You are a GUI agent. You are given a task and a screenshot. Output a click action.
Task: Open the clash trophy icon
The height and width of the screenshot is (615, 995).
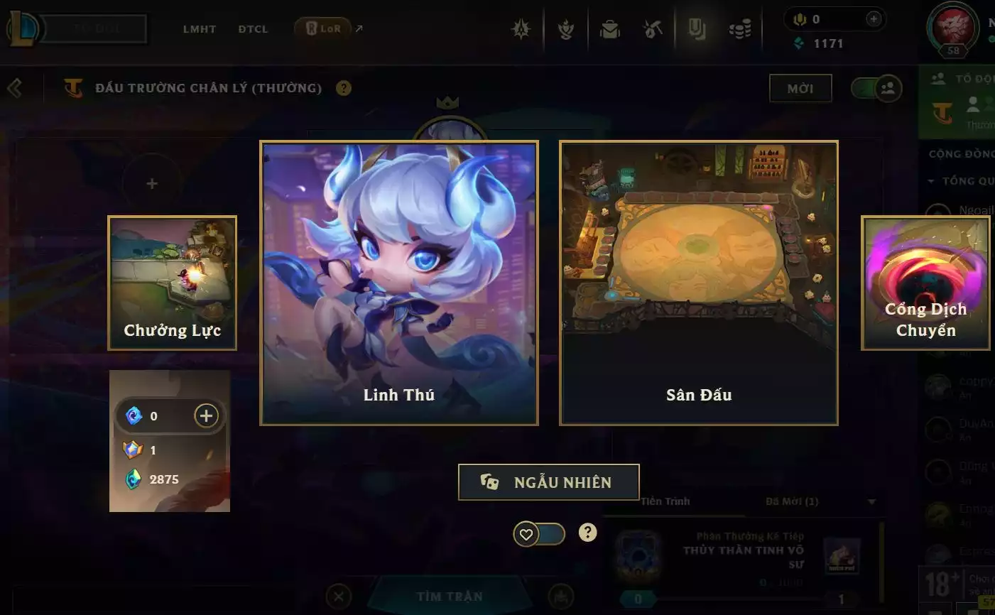(566, 29)
